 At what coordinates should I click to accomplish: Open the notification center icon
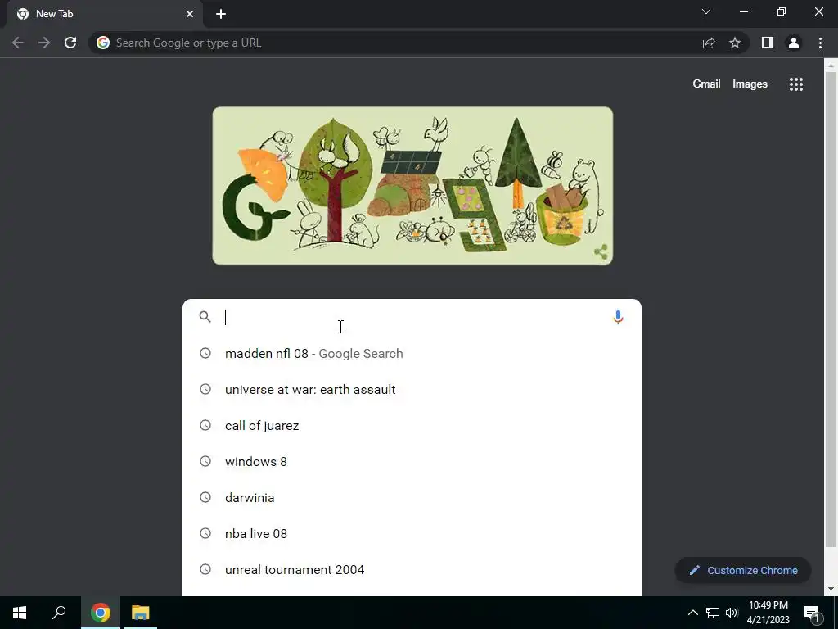coord(813,613)
